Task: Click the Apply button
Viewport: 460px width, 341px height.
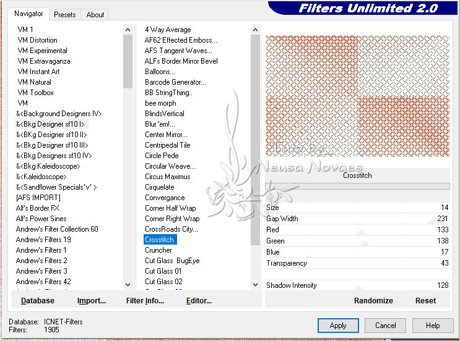Action: pos(338,326)
